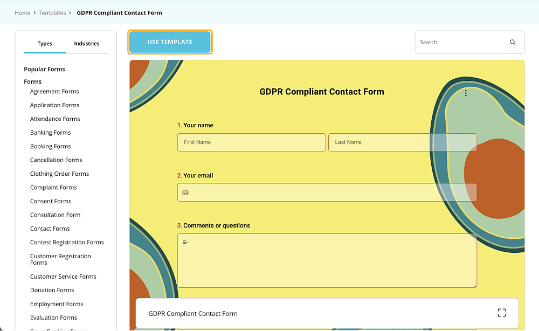Select Consultation Form

55,215
